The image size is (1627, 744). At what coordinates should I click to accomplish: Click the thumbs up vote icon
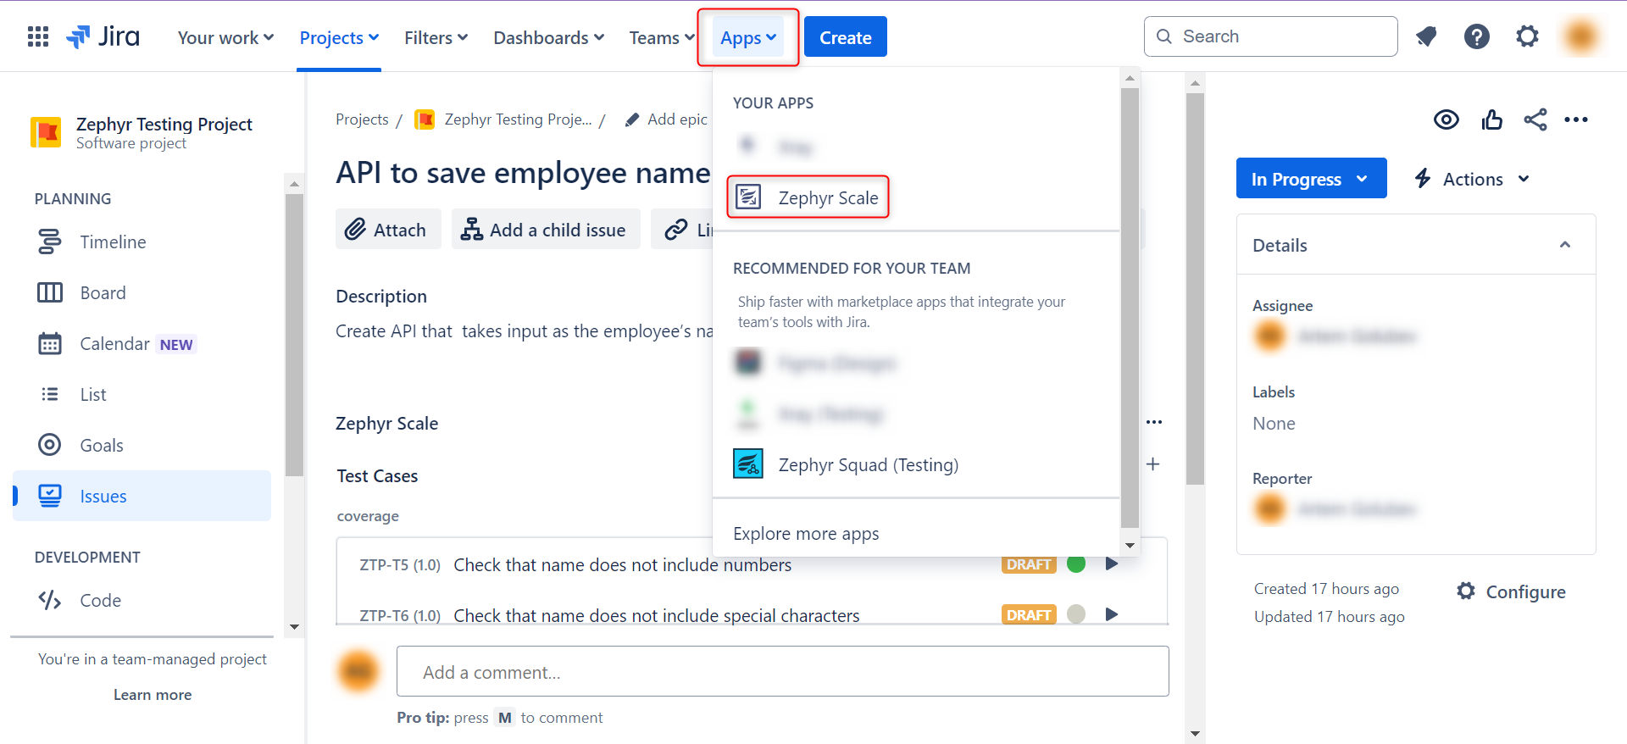coord(1491,119)
